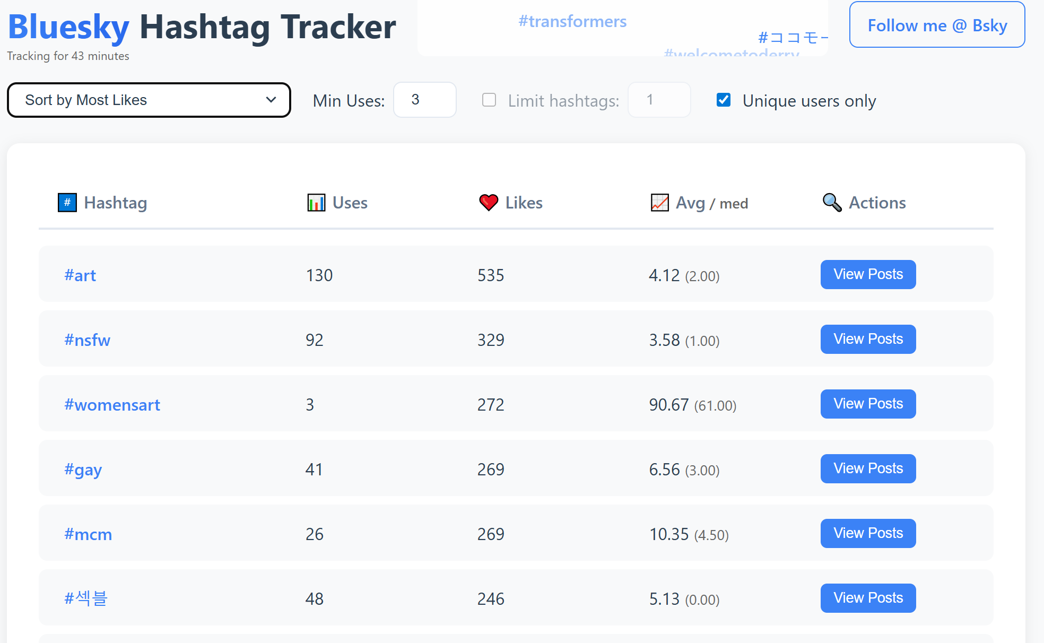Click the magnifying glass icon beside Actions
The image size is (1044, 643).
(832, 202)
